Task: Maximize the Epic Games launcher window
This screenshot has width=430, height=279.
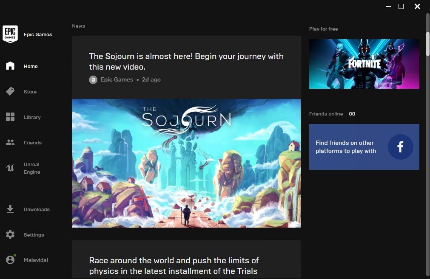Action: pos(401,6)
